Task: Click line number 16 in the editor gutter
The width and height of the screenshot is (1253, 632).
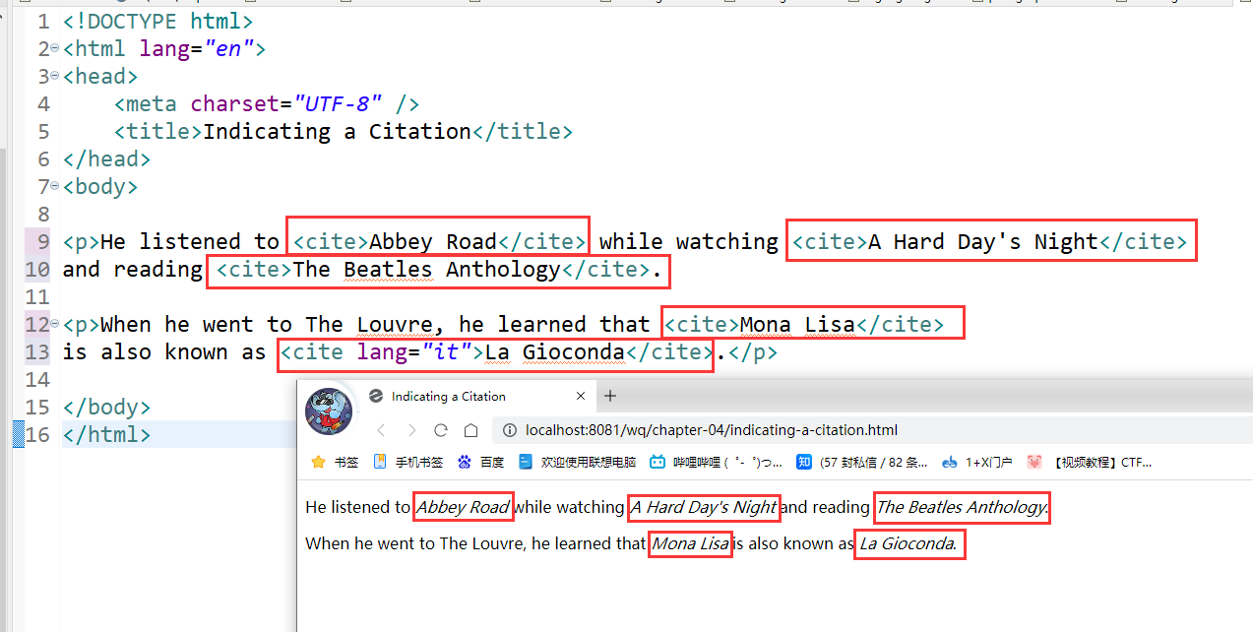Action: [x=37, y=434]
